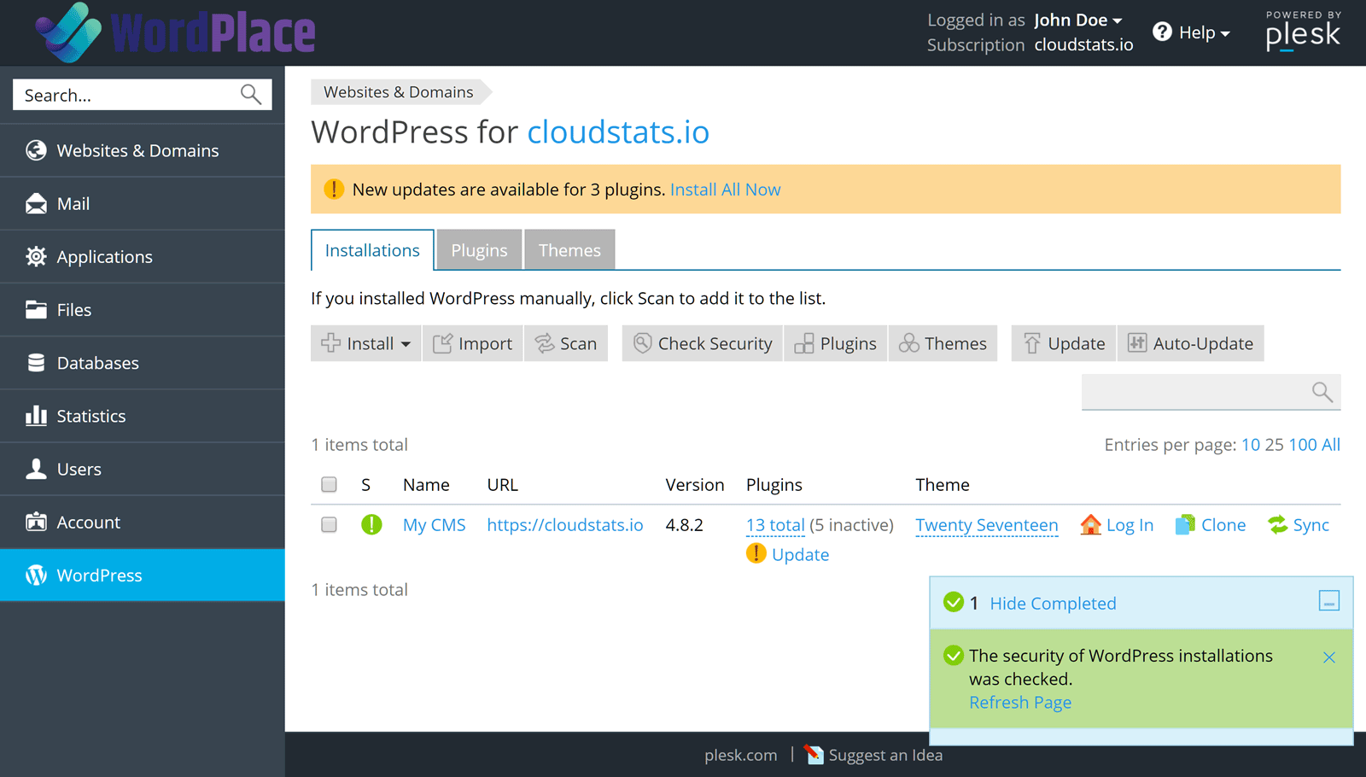Click the magnifier icon in sidebar search
This screenshot has height=777, width=1366.
click(250, 95)
